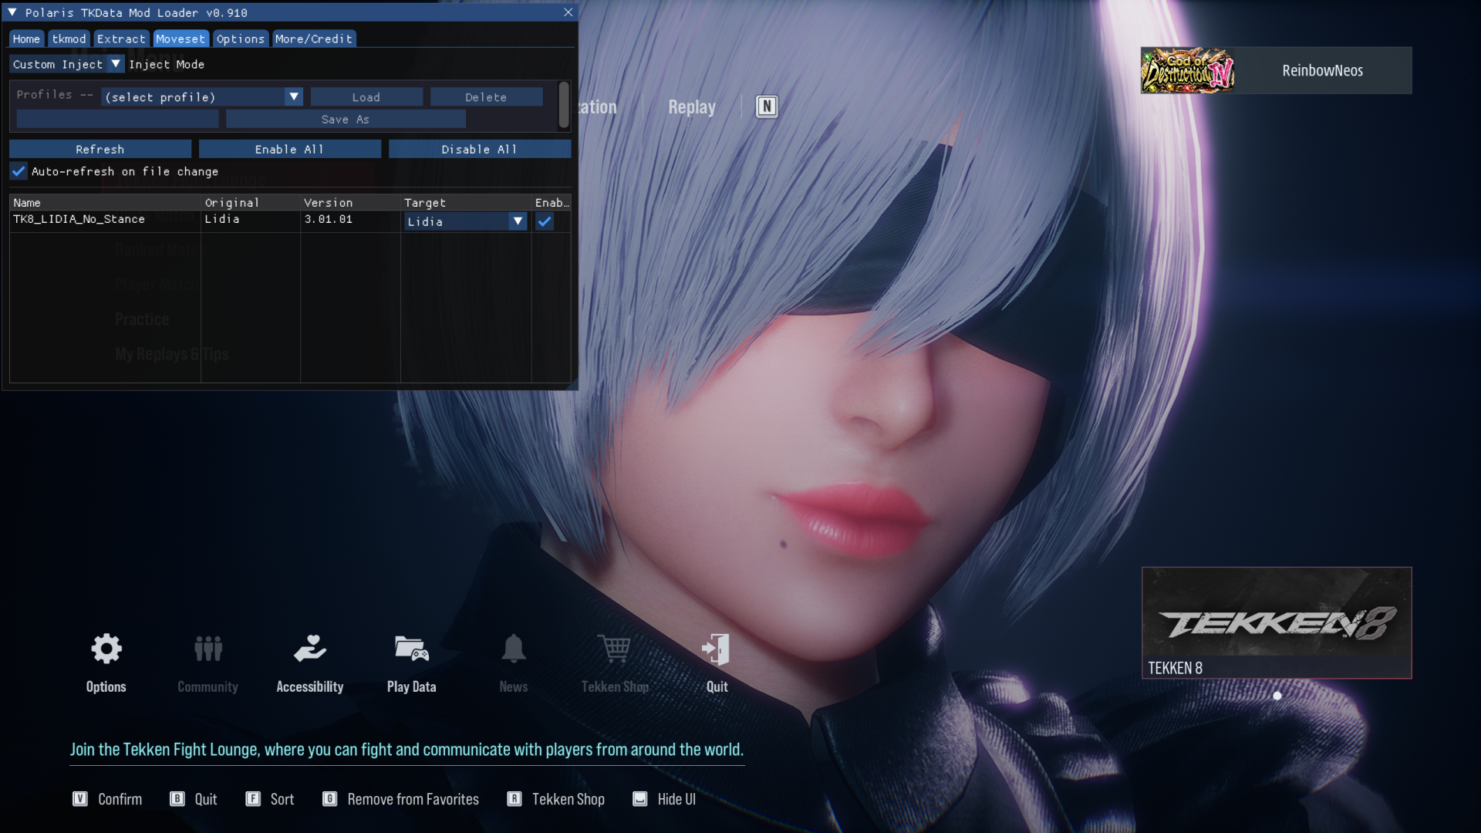The width and height of the screenshot is (1481, 833).
Task: Click the Disable All button
Action: click(479, 149)
